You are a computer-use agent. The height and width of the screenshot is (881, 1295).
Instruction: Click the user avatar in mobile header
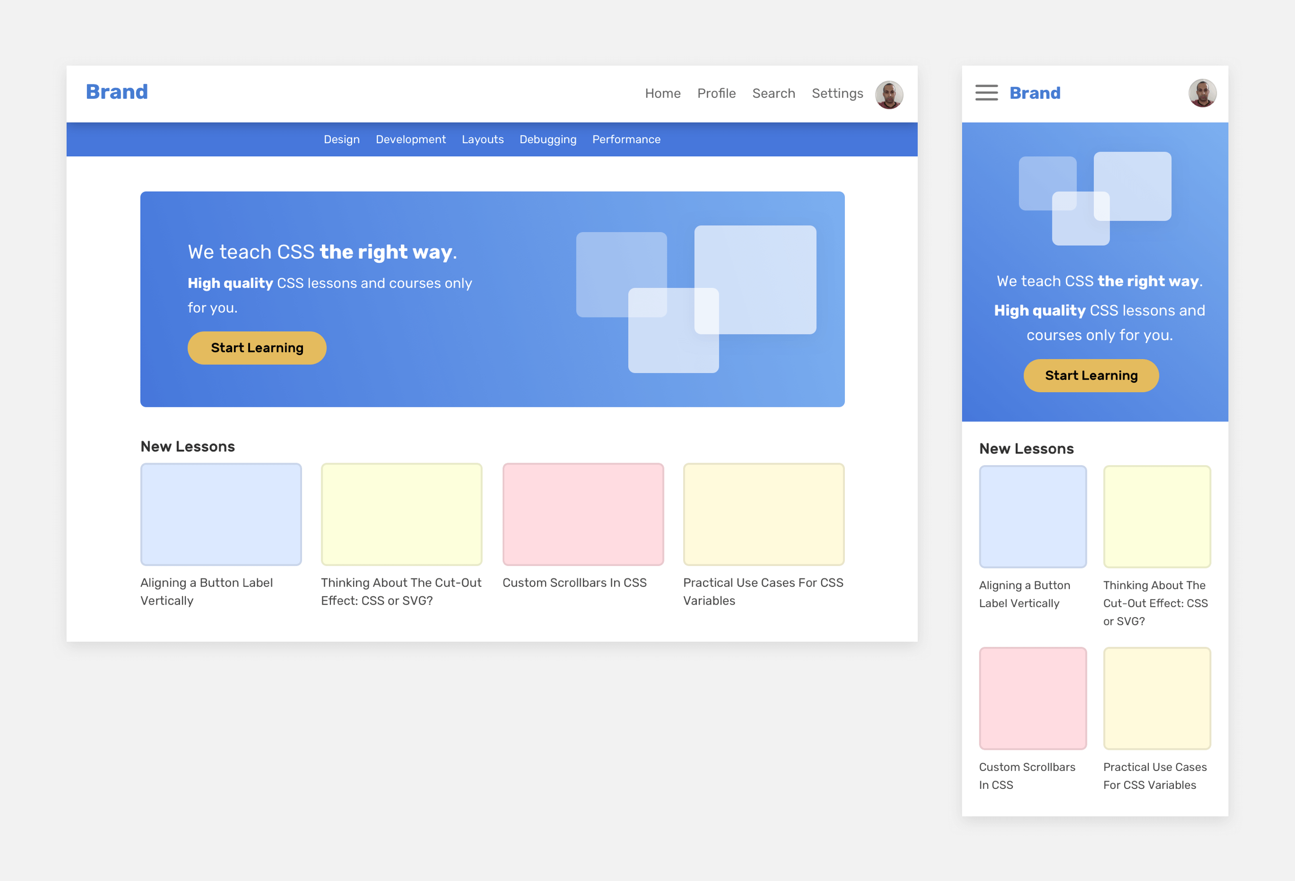tap(1202, 93)
